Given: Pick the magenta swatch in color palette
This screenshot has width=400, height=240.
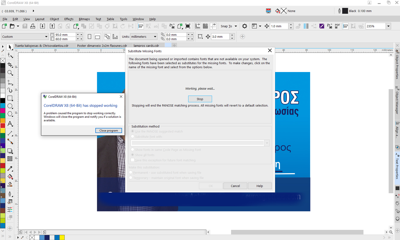Looking at the screenshot, I should tap(2, 111).
